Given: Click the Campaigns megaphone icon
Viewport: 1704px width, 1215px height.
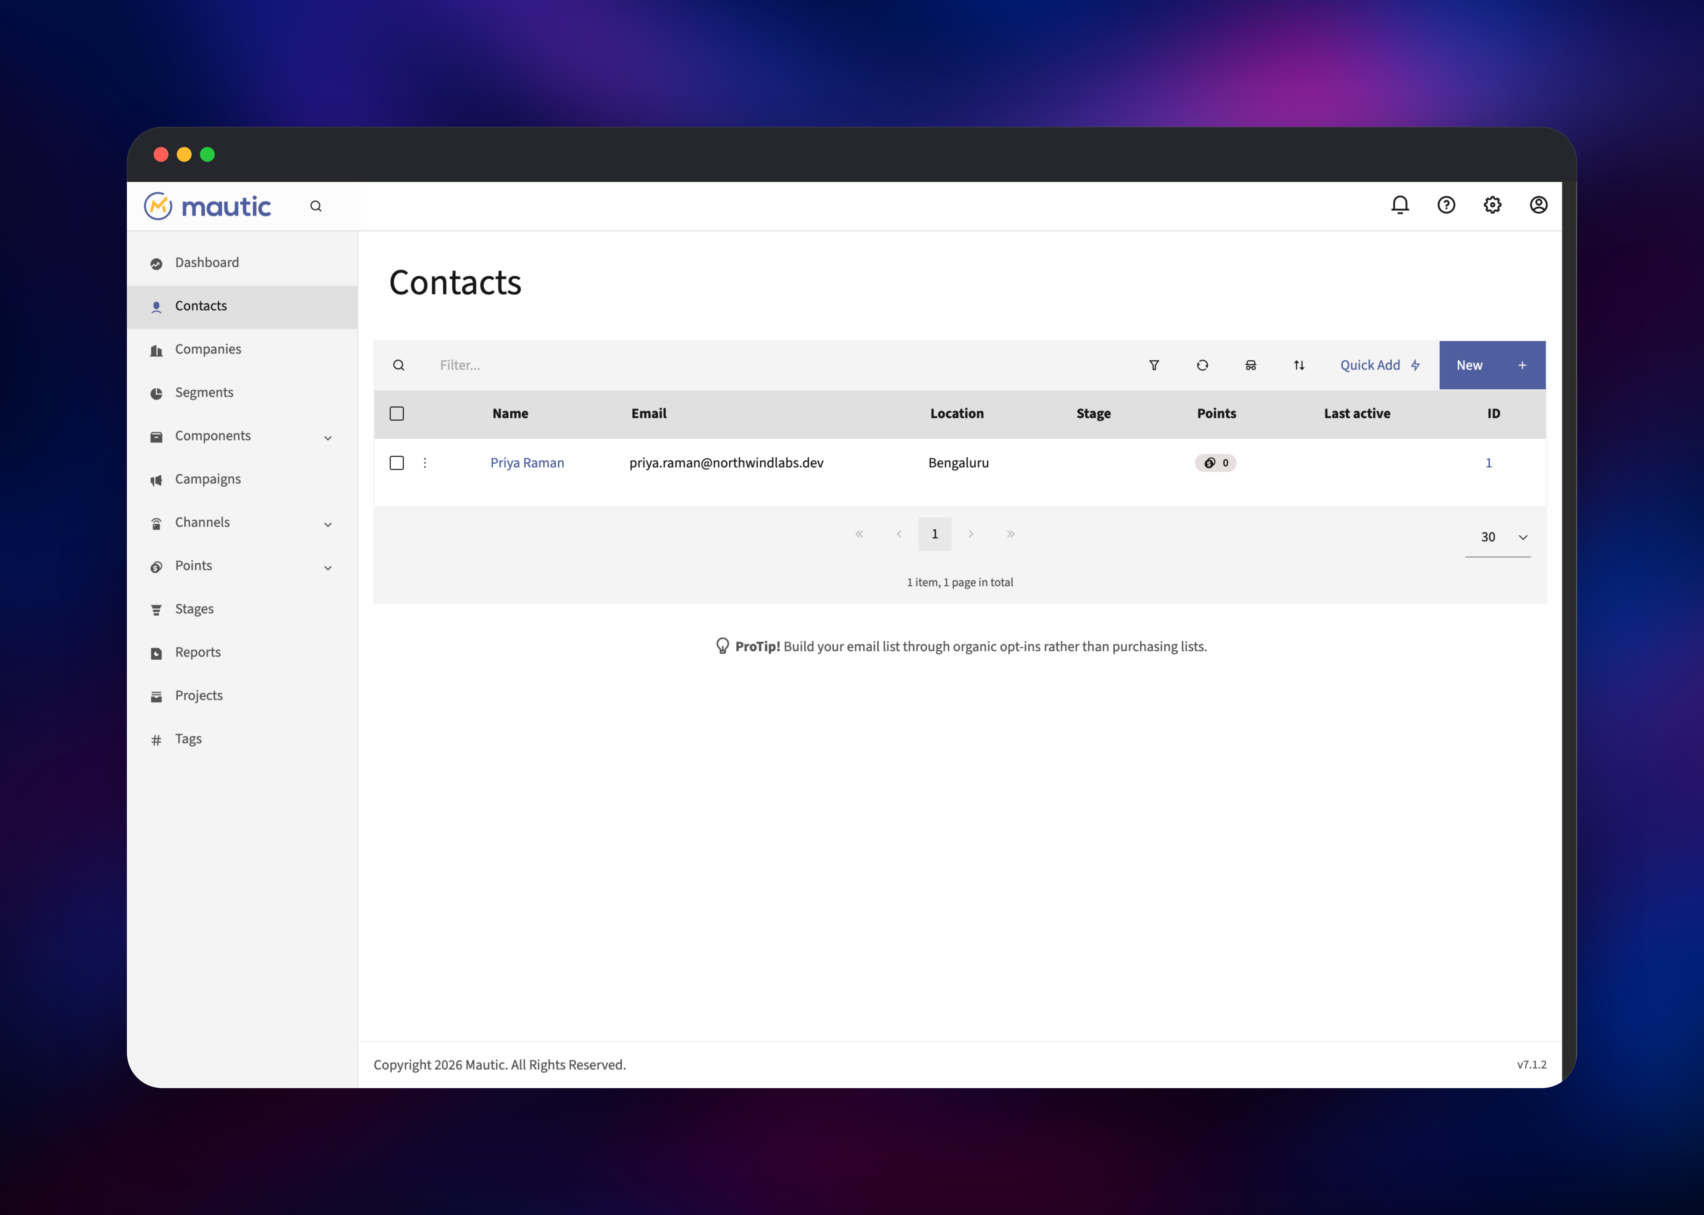Looking at the screenshot, I should click(x=156, y=480).
